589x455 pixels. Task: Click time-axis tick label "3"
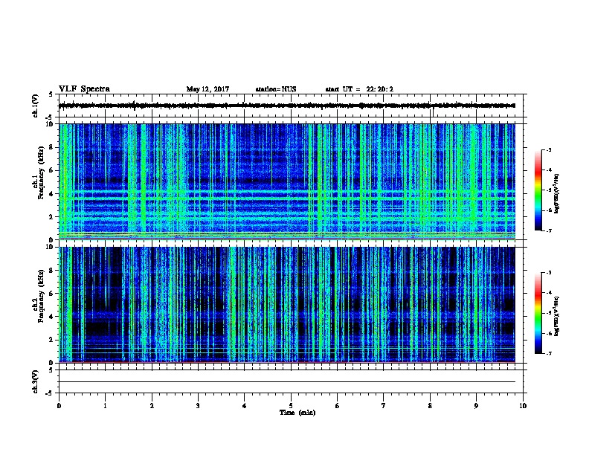(198, 405)
